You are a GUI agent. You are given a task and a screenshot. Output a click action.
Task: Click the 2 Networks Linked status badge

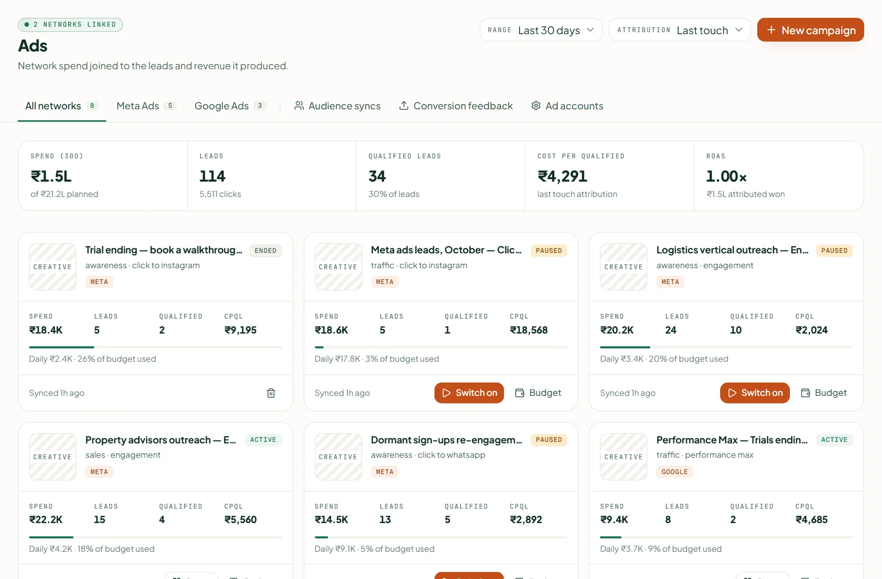[70, 25]
